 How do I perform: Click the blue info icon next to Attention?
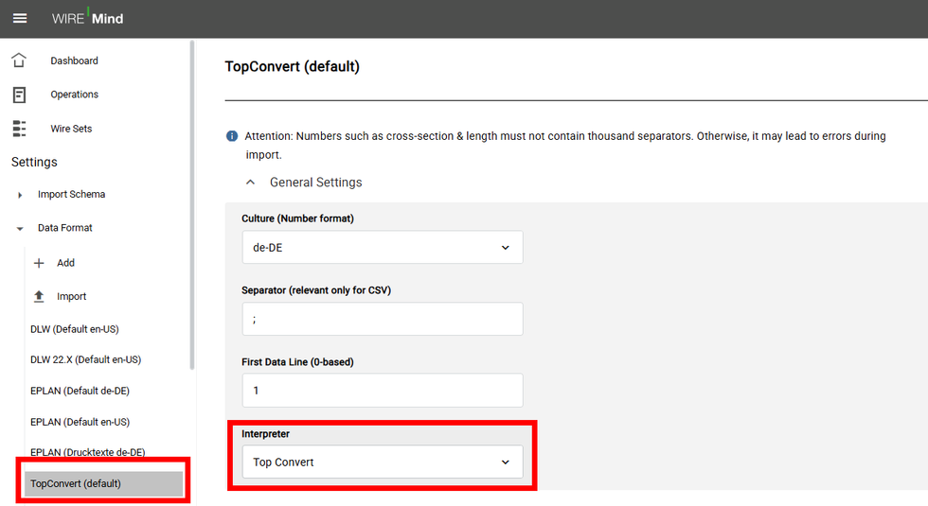tap(232, 136)
